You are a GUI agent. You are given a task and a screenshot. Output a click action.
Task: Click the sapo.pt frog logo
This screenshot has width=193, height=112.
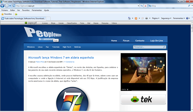click(31, 23)
